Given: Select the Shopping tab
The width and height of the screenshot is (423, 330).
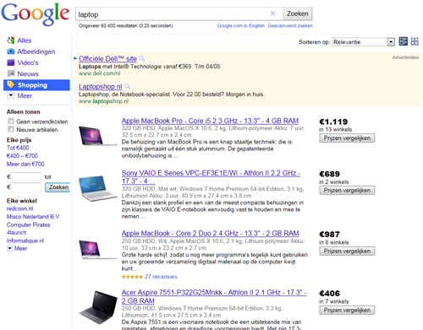Looking at the screenshot, I should [x=36, y=85].
